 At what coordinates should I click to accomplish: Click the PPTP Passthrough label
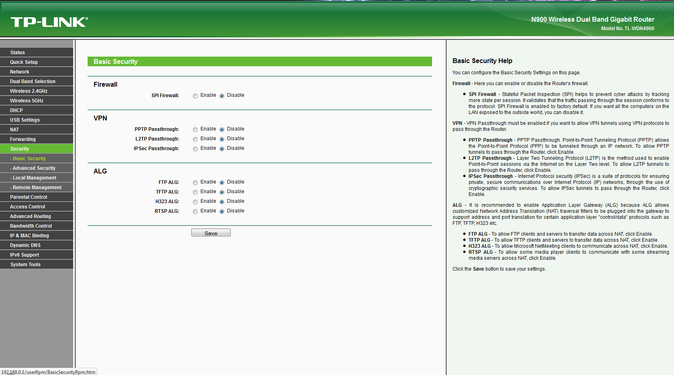pyautogui.click(x=157, y=129)
